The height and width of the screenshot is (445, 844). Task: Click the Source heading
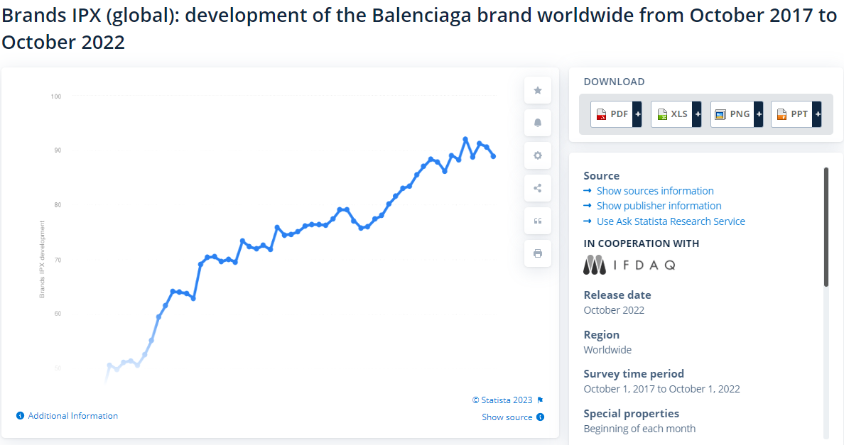tap(602, 176)
